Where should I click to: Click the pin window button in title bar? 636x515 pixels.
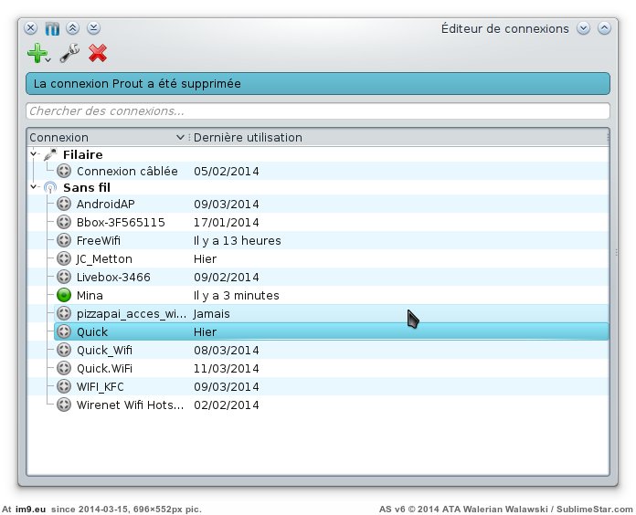click(51, 28)
